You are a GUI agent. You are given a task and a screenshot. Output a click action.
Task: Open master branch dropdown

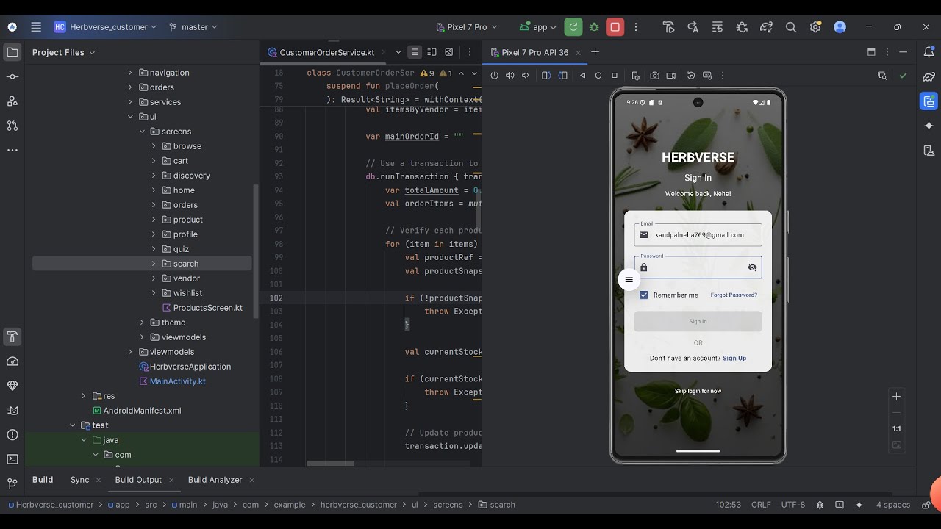[193, 27]
